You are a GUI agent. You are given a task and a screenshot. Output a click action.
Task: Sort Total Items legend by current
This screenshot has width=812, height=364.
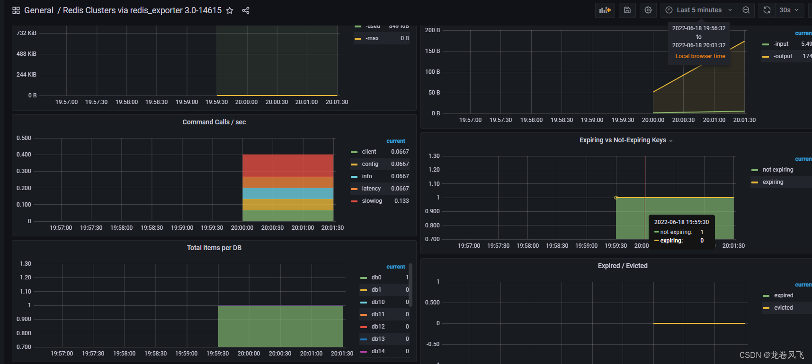(396, 267)
